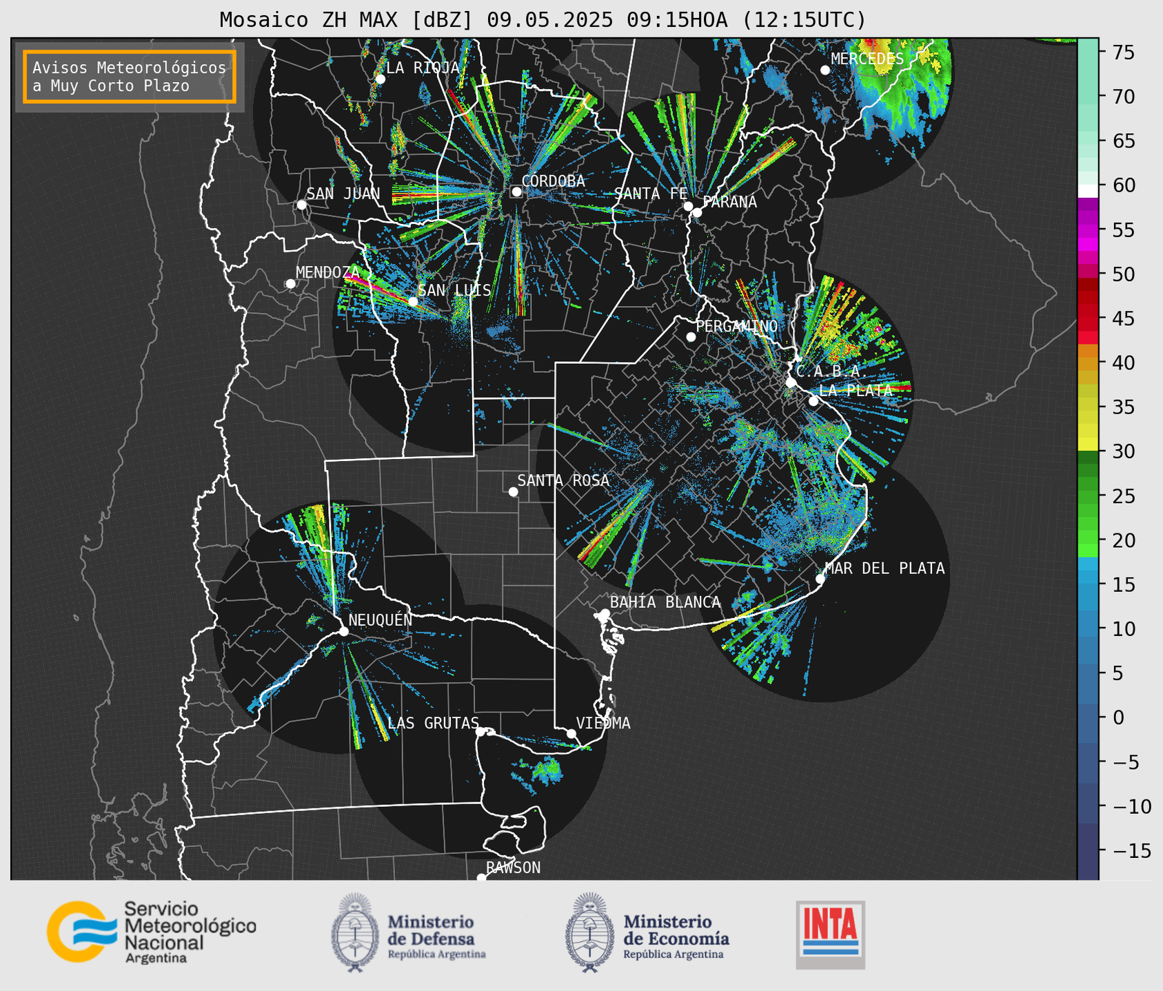The height and width of the screenshot is (991, 1163).
Task: Select the LAS GRUTAS city marker dot
Action: click(x=480, y=731)
